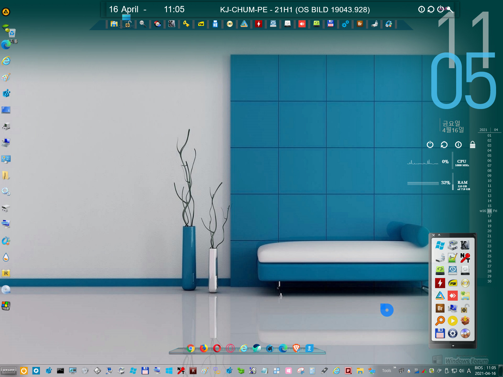Open the clover folder icon in launcher panel
The height and width of the screenshot is (377, 503).
(x=465, y=296)
